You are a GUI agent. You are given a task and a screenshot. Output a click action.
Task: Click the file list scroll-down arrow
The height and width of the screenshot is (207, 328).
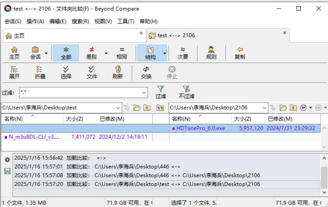click(324, 147)
